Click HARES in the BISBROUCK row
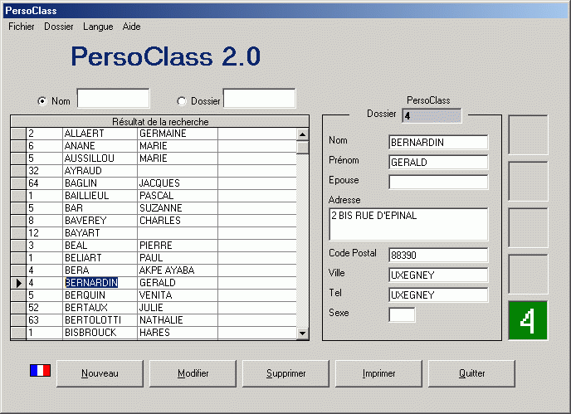Viewport: 571px width, 414px height. (154, 333)
